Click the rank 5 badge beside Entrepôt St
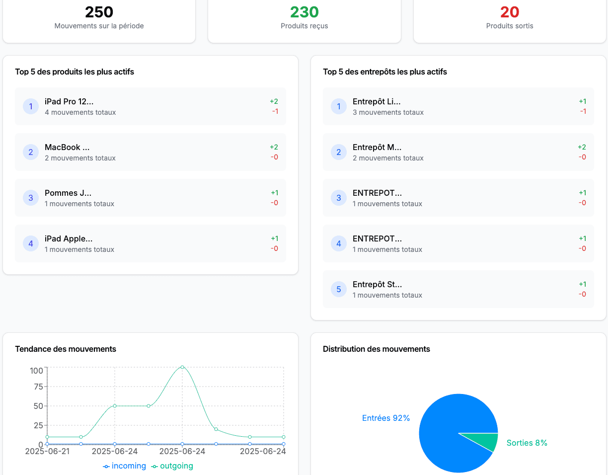Viewport: 608px width, 475px height. tap(339, 289)
